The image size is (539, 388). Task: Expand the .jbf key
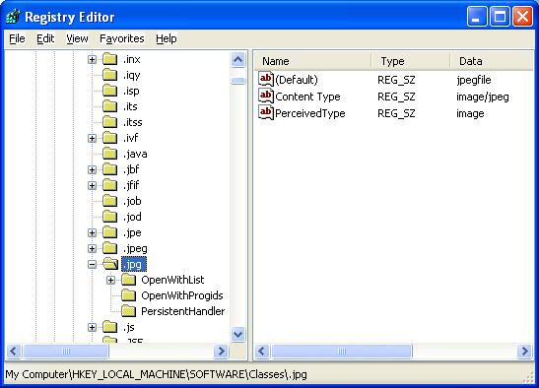click(92, 169)
